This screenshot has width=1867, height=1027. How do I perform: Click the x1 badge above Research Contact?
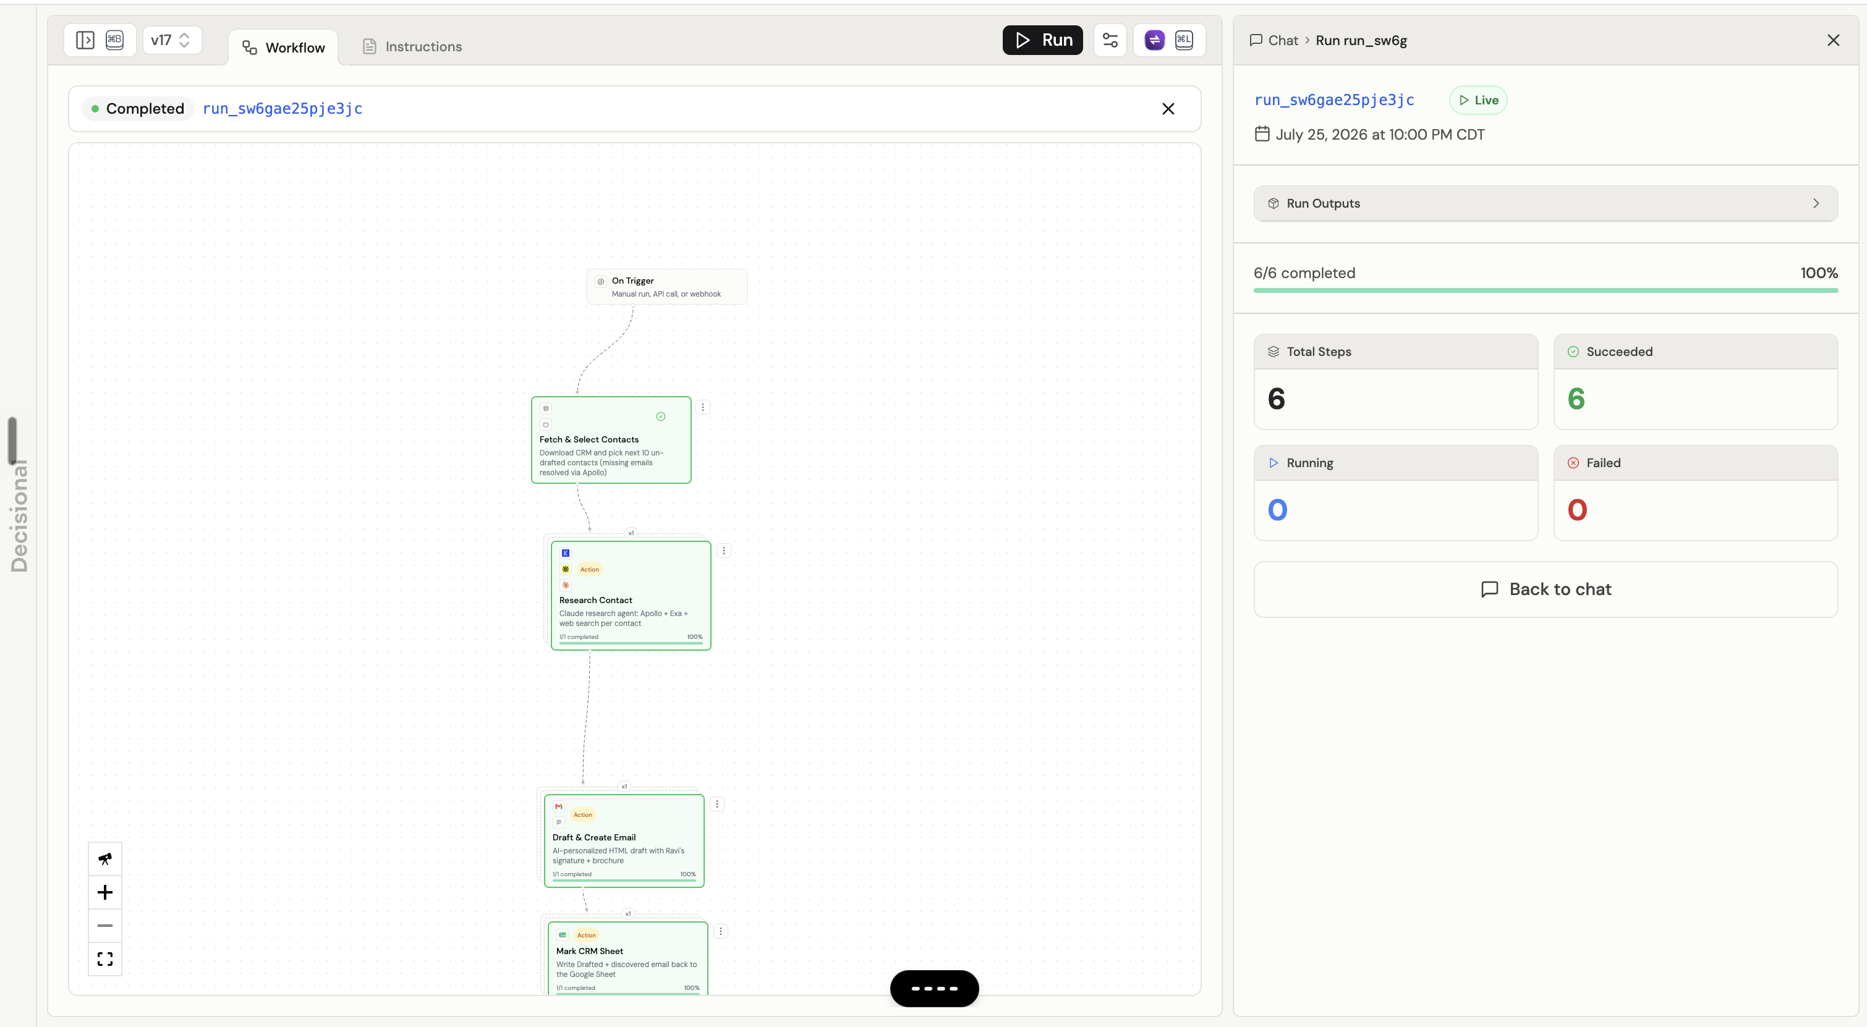point(631,533)
